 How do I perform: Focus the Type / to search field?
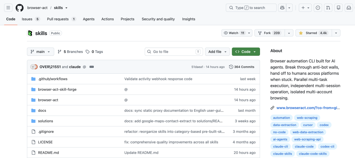pyautogui.click(x=251, y=8)
